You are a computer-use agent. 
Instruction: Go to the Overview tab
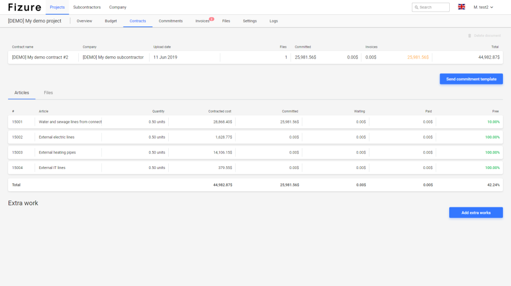pyautogui.click(x=85, y=21)
